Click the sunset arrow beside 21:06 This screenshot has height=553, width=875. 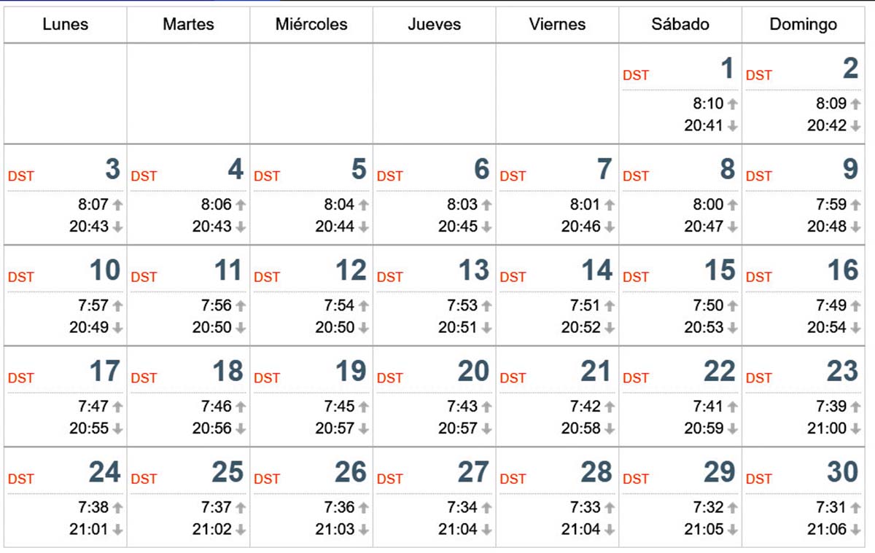tap(855, 530)
